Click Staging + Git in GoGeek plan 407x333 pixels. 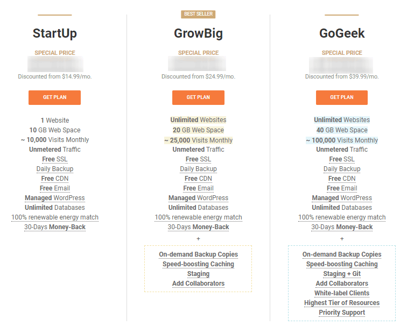point(342,274)
